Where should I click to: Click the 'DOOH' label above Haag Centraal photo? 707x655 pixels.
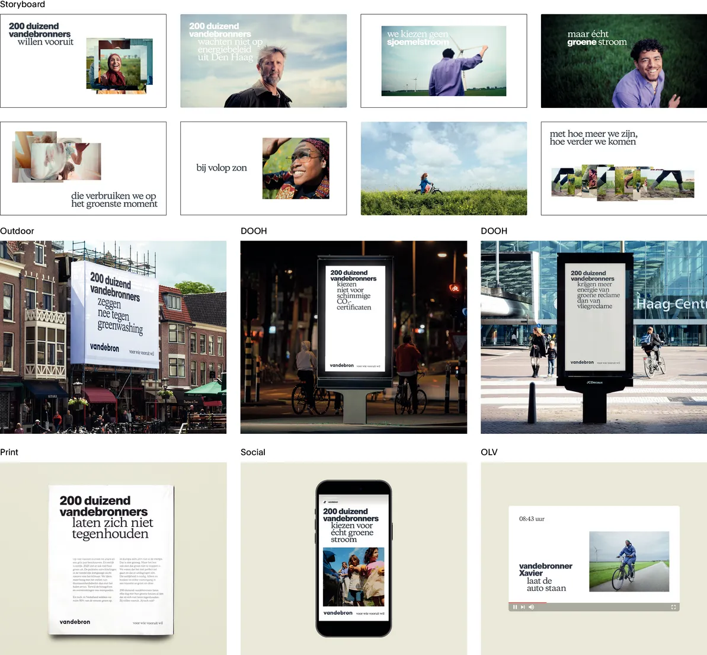pos(494,231)
